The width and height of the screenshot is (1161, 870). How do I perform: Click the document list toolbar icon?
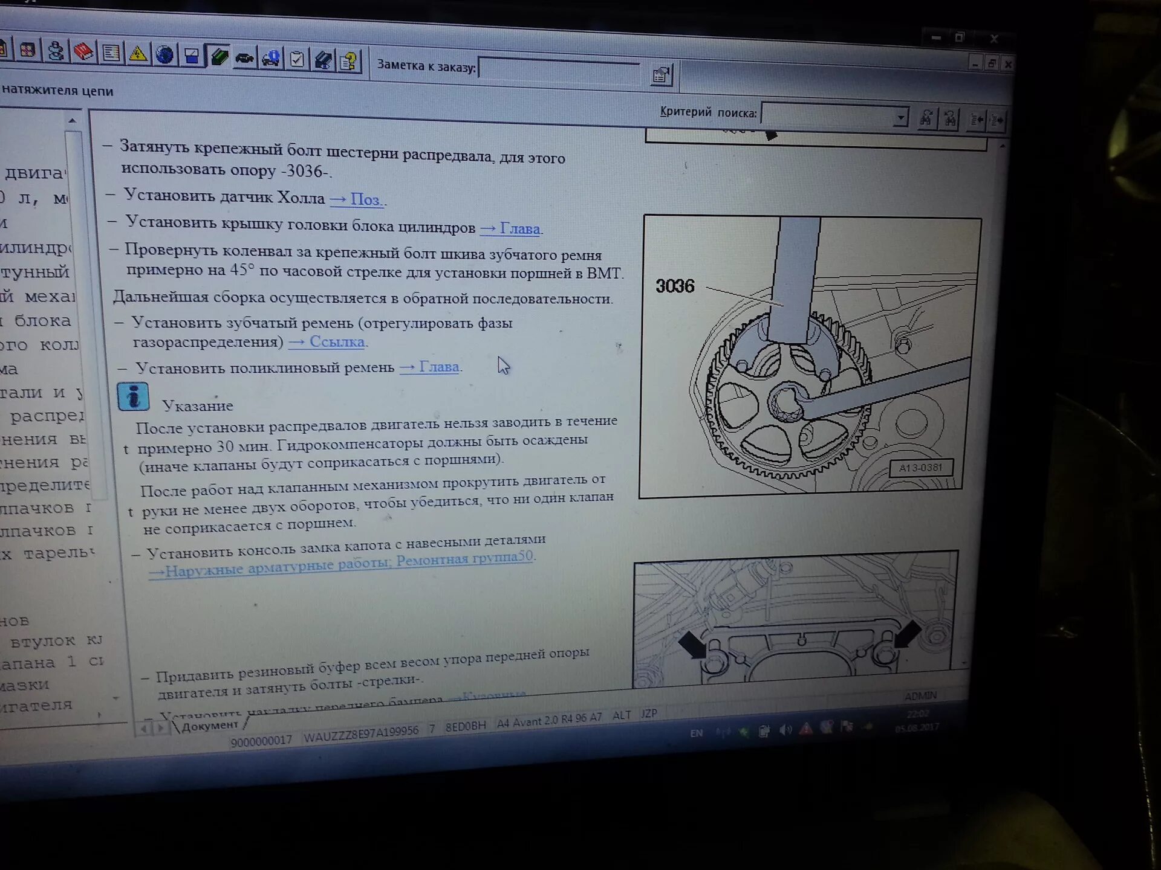pyautogui.click(x=111, y=54)
